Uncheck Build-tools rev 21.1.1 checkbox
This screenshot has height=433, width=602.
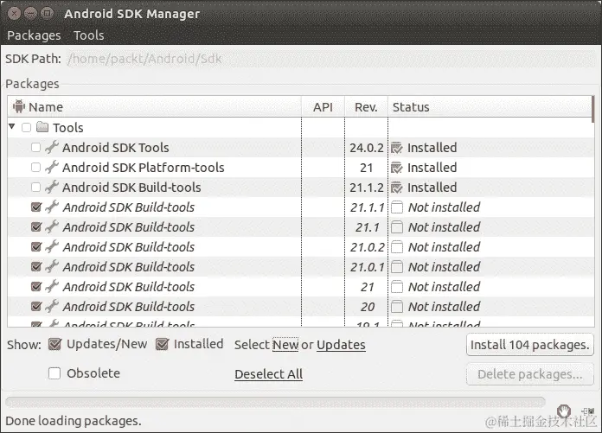(36, 207)
